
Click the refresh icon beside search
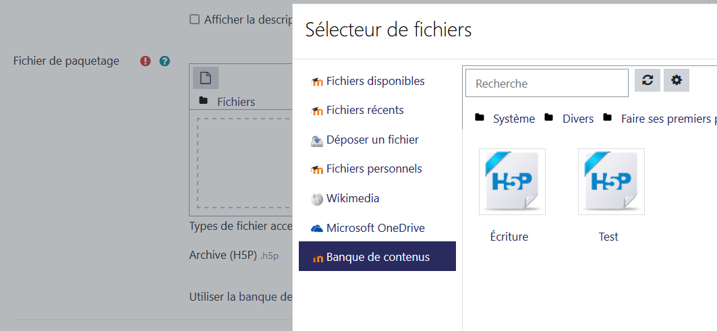tap(647, 80)
